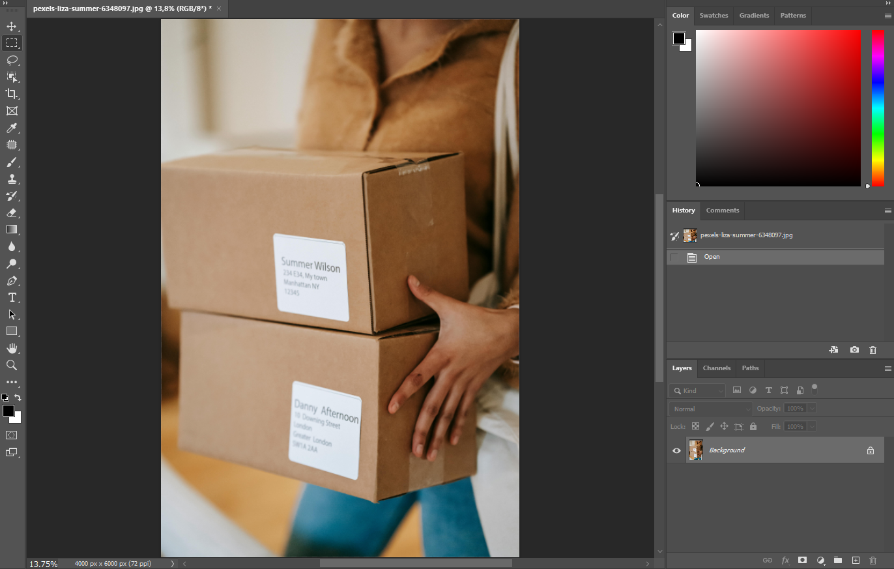Image resolution: width=894 pixels, height=569 pixels.
Task: Open the Layers panel options menu
Action: point(887,368)
